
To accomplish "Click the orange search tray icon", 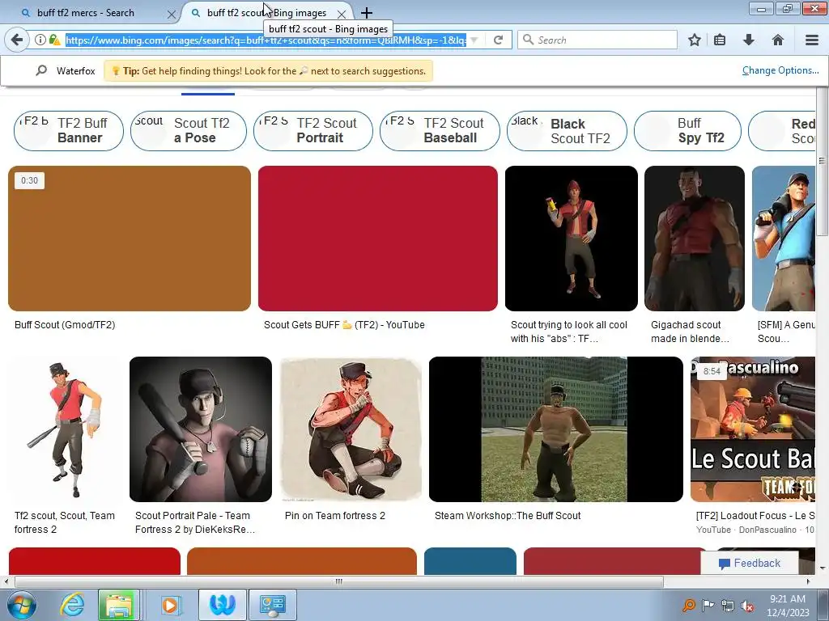I will 688,605.
